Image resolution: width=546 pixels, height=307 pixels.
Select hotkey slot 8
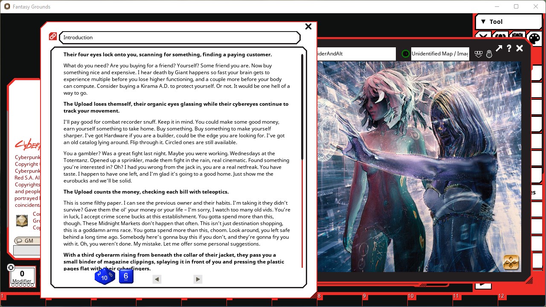[340, 300]
